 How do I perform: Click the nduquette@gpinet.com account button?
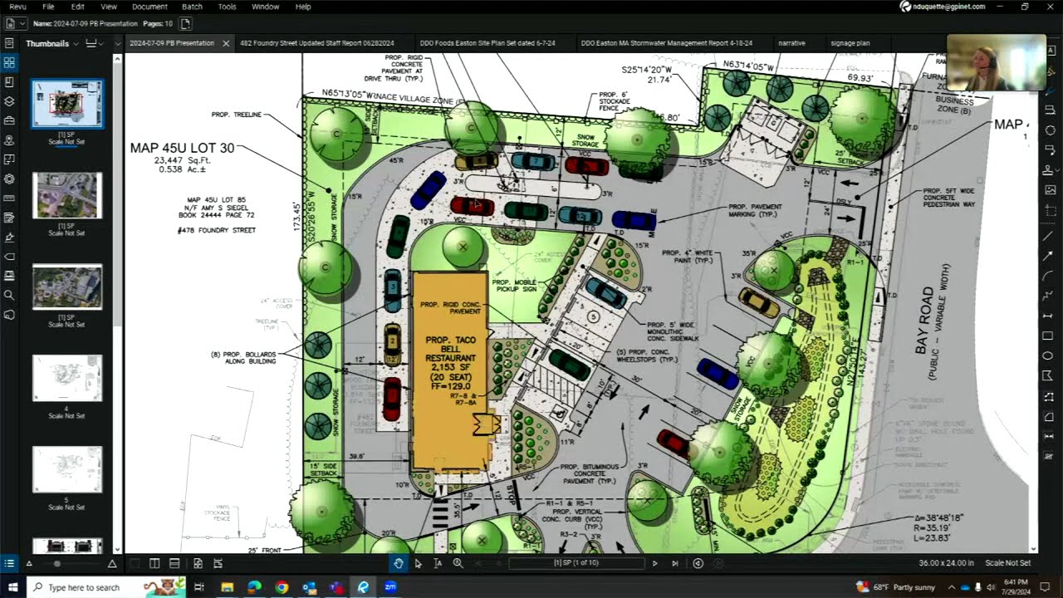point(943,7)
